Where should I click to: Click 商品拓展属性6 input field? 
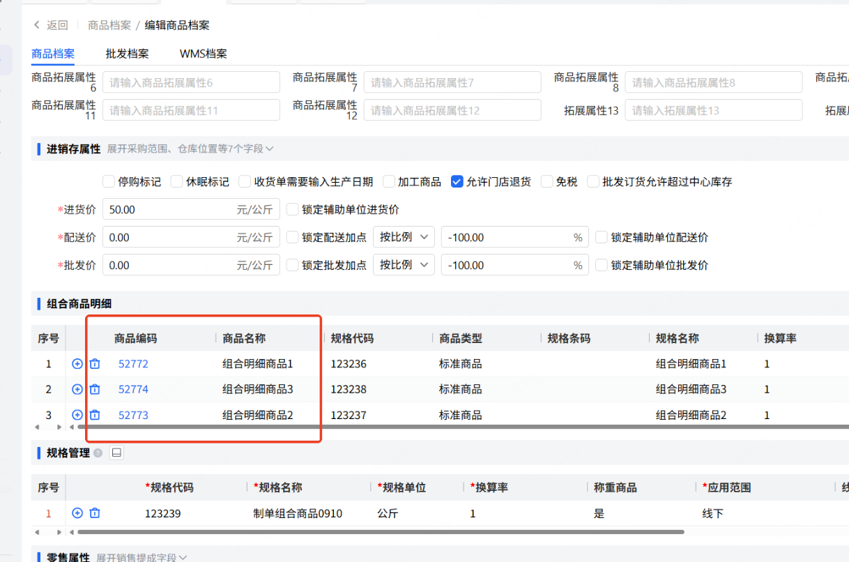pos(191,82)
